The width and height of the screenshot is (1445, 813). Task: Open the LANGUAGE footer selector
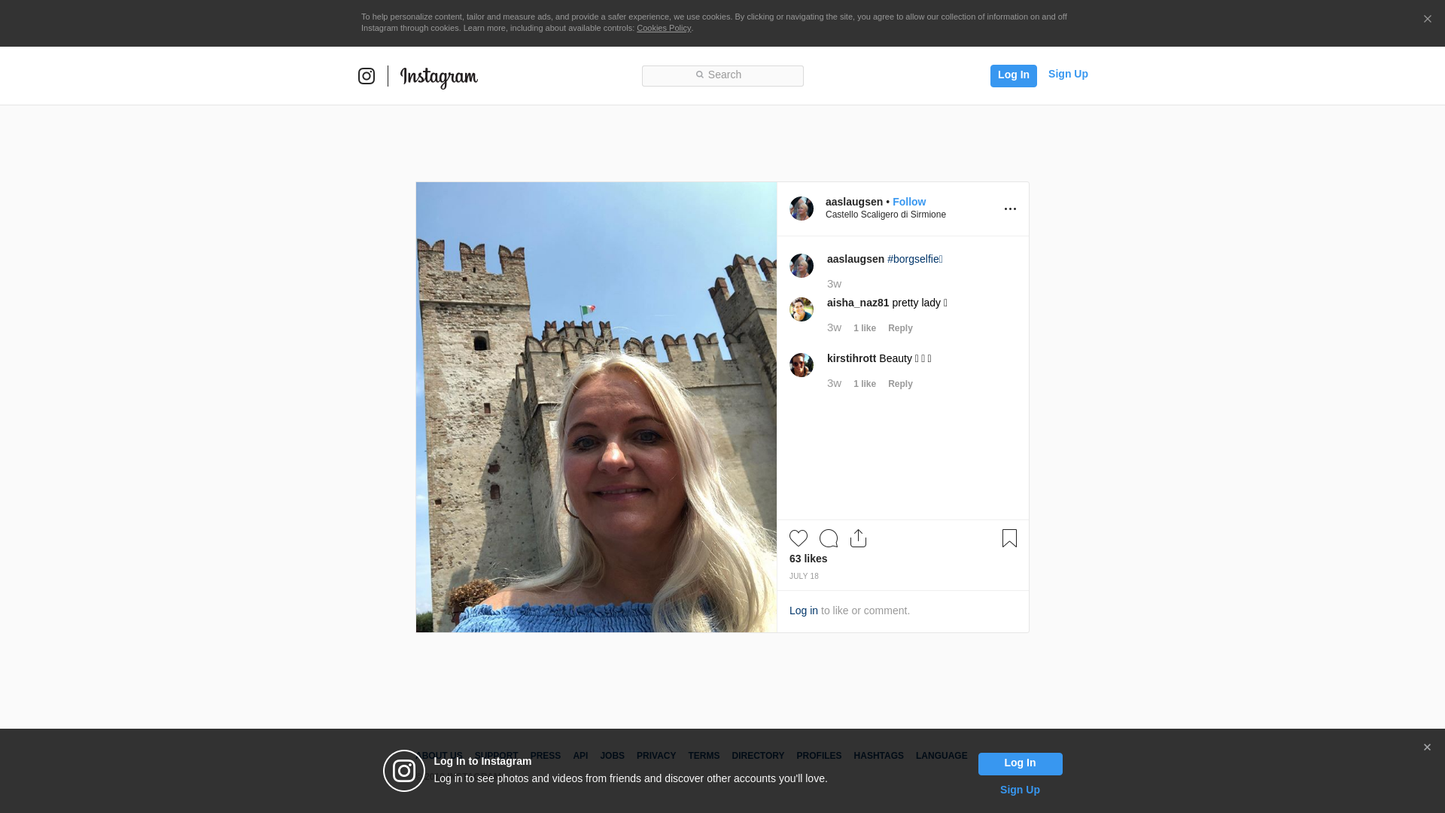[942, 756]
